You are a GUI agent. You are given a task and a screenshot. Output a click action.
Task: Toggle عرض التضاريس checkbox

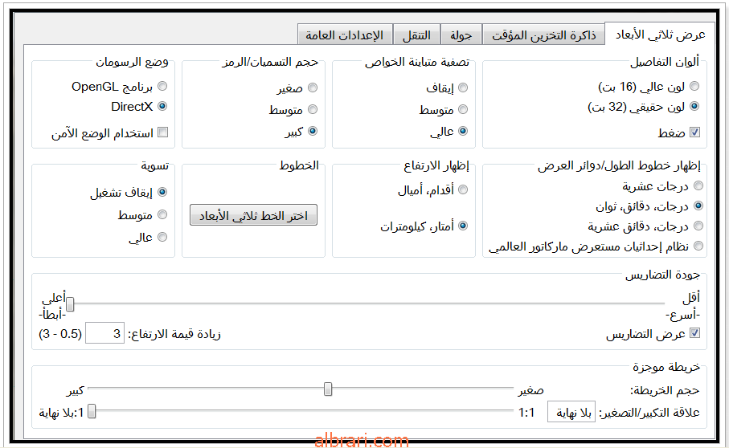pos(694,333)
